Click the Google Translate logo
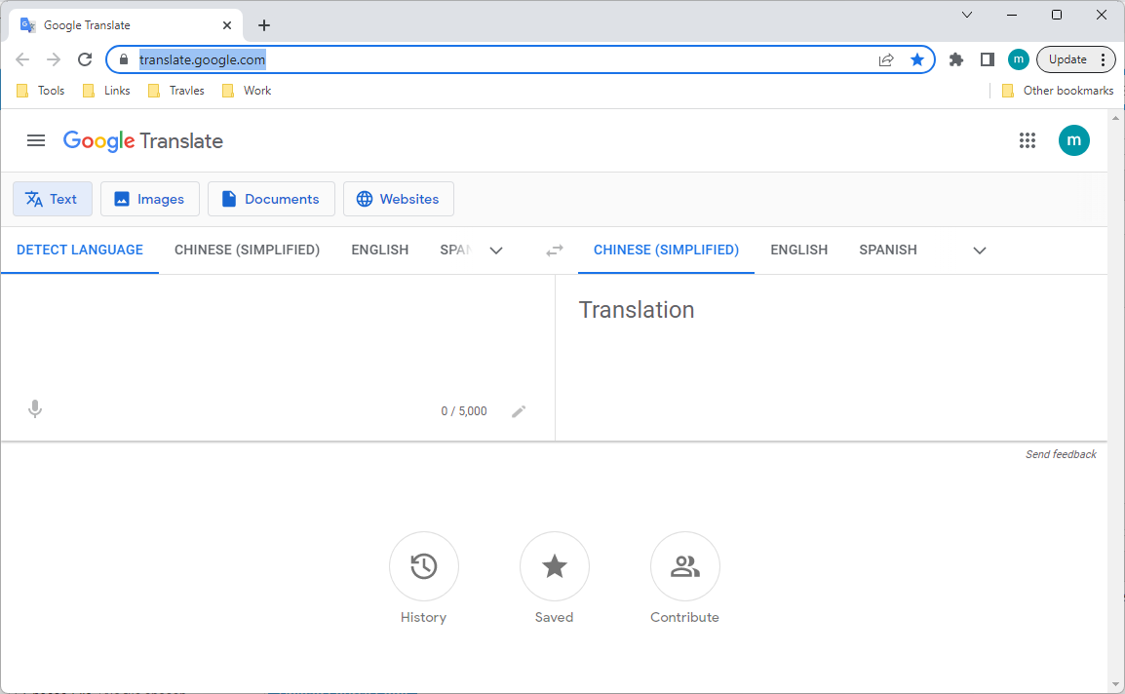1125x694 pixels. coord(142,140)
